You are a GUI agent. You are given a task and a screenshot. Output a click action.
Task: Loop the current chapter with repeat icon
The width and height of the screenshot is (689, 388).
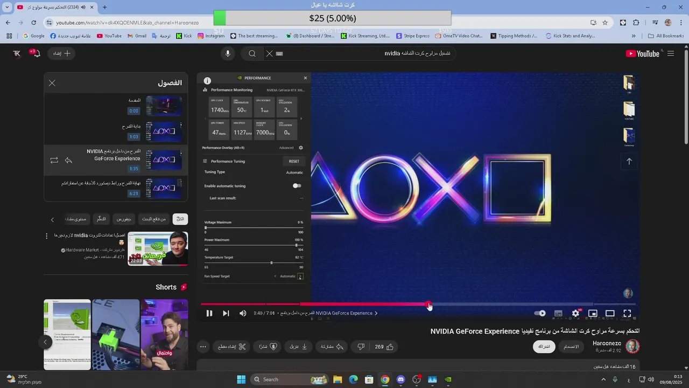tap(54, 161)
